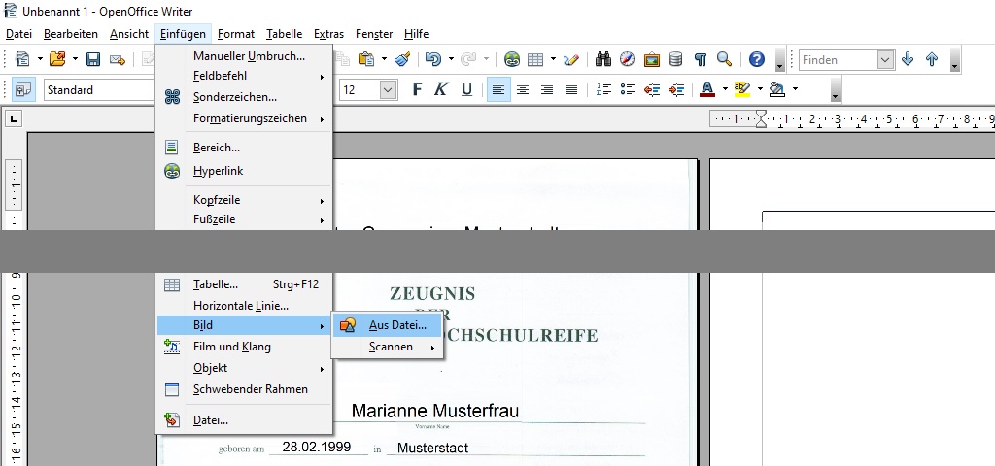This screenshot has height=466, width=995.
Task: Open the data sources icon
Action: pos(676,59)
